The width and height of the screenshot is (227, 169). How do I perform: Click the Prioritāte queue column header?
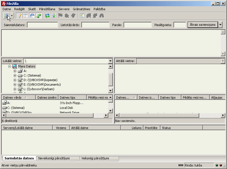[x=152, y=128]
